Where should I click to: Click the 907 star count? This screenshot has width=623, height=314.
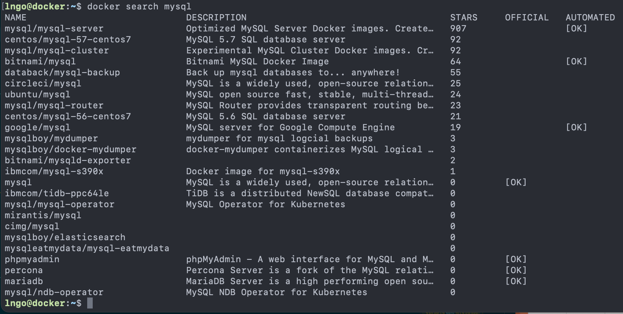pyautogui.click(x=458, y=29)
